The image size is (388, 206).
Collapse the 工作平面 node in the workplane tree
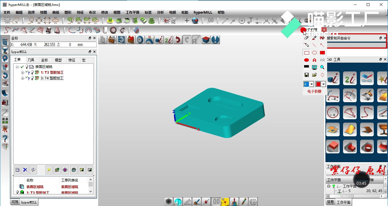pyautogui.click(x=329, y=186)
